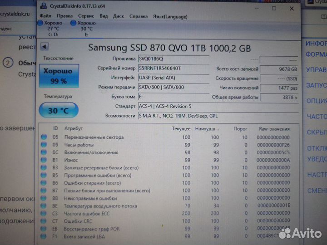Click status icon for Всего записей LBA row
Image resolution: width=327 pixels, height=245 pixels.
click(x=44, y=236)
